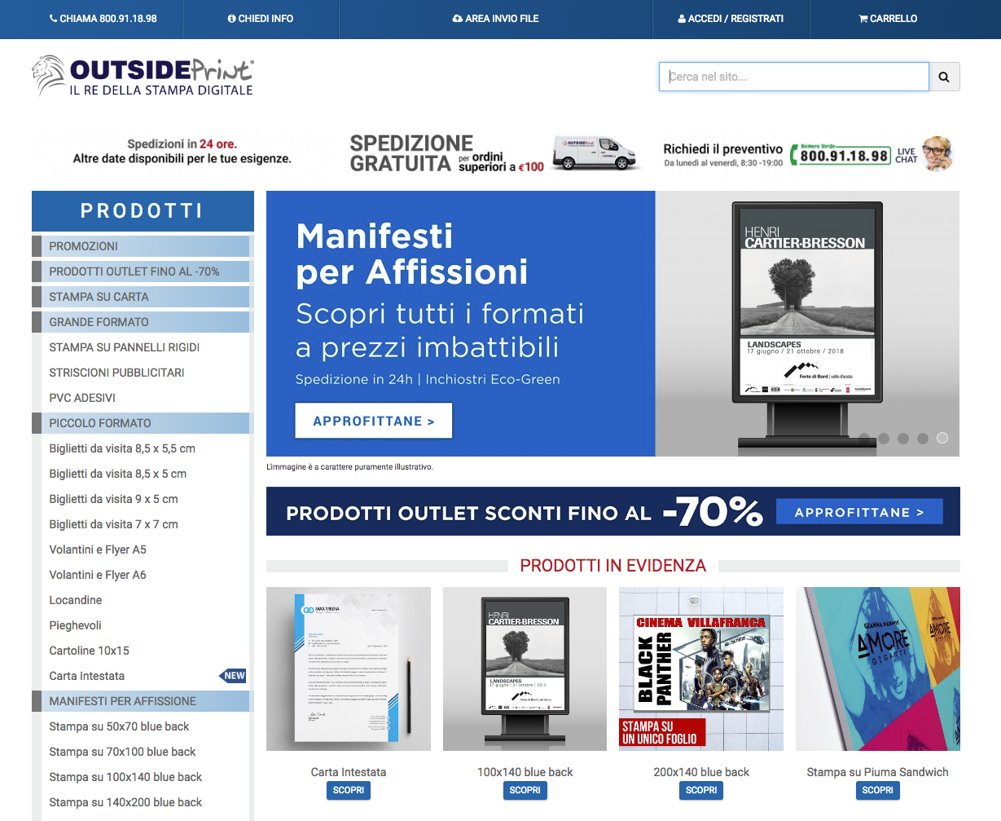
Task: Open Chiedi Info in top bar
Action: (x=261, y=18)
